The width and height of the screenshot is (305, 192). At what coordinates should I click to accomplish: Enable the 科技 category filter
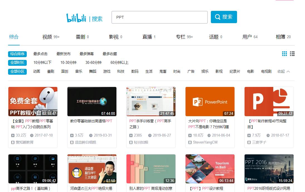pyautogui.click(x=120, y=71)
